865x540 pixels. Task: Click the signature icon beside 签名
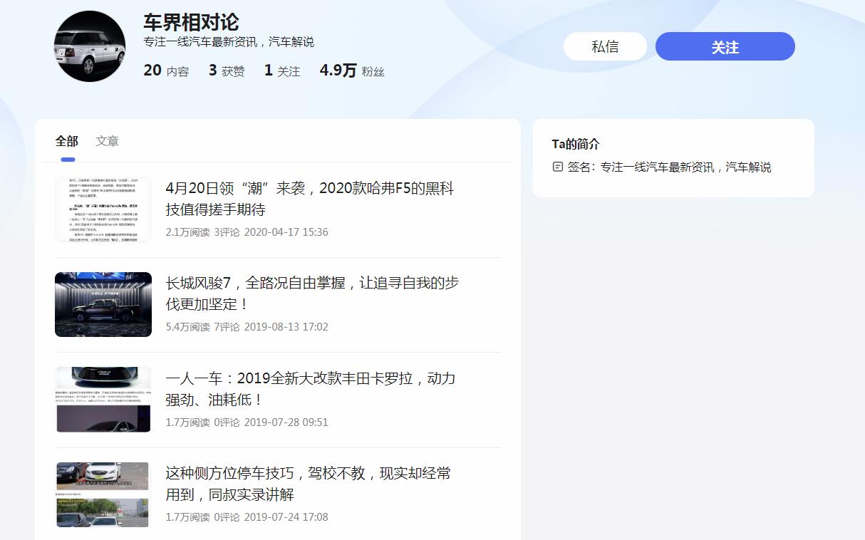[558, 167]
